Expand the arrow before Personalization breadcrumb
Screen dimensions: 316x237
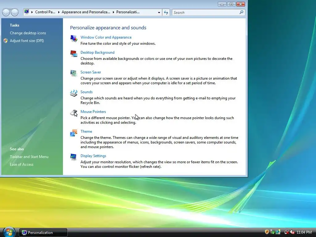click(114, 12)
